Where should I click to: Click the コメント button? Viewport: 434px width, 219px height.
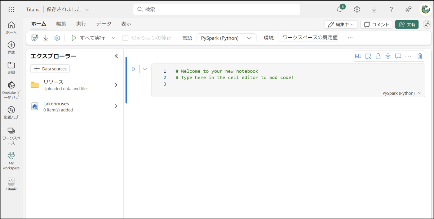[376, 24]
